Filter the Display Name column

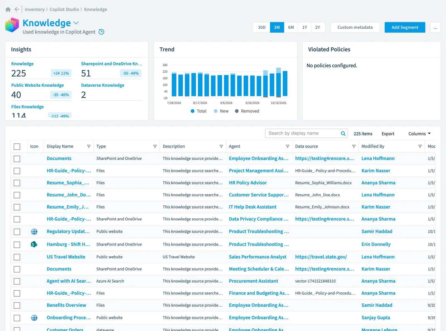tap(89, 146)
